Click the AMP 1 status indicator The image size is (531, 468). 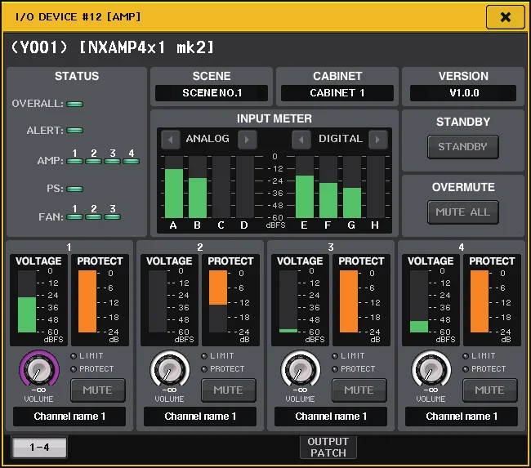coord(75,161)
